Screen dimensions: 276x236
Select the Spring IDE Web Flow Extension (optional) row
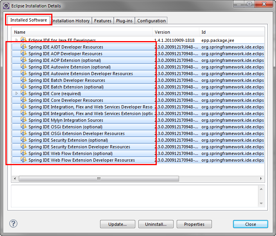(138, 153)
